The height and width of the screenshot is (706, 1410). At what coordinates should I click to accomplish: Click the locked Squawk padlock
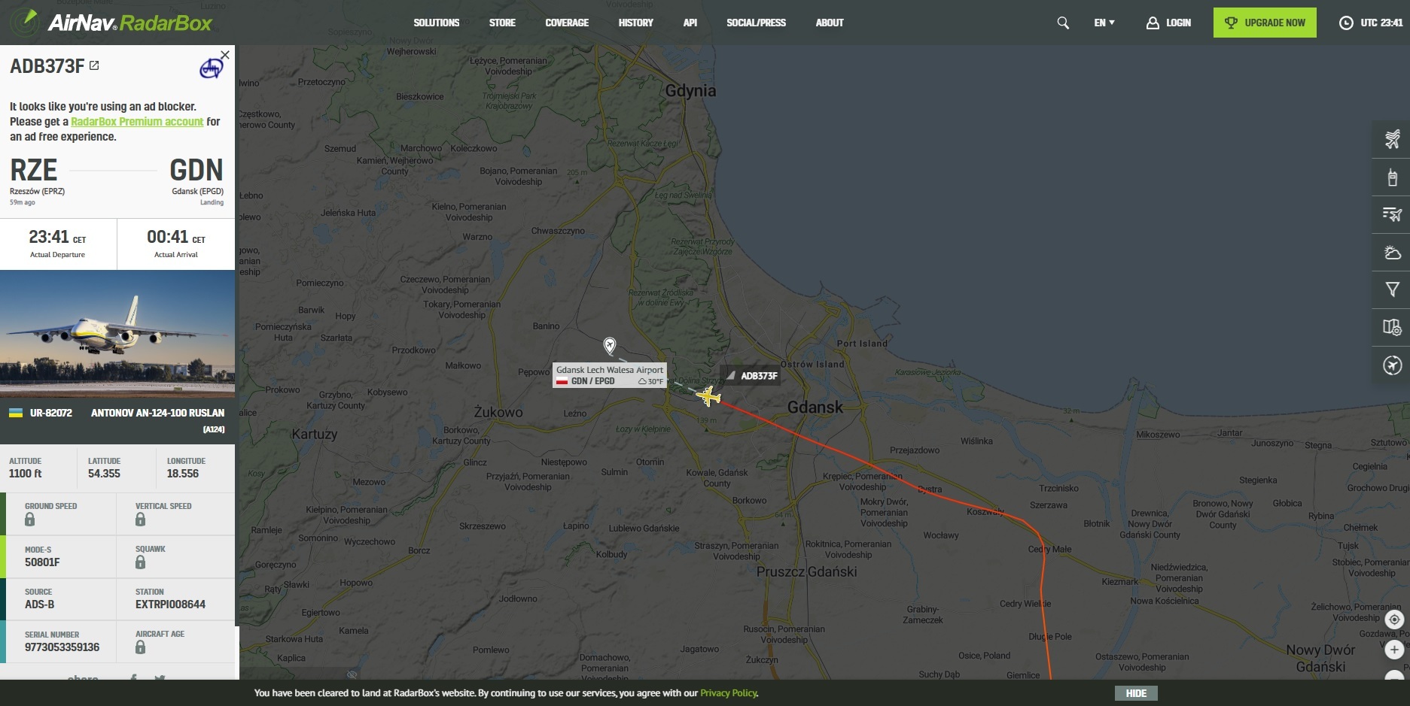tap(140, 562)
